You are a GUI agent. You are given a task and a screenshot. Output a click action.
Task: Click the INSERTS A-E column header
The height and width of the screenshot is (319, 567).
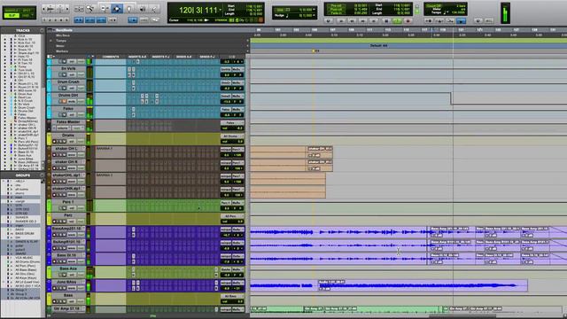[x=137, y=57]
